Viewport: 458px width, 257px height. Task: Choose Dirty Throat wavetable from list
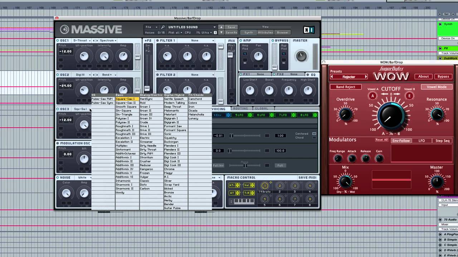[x=151, y=150]
